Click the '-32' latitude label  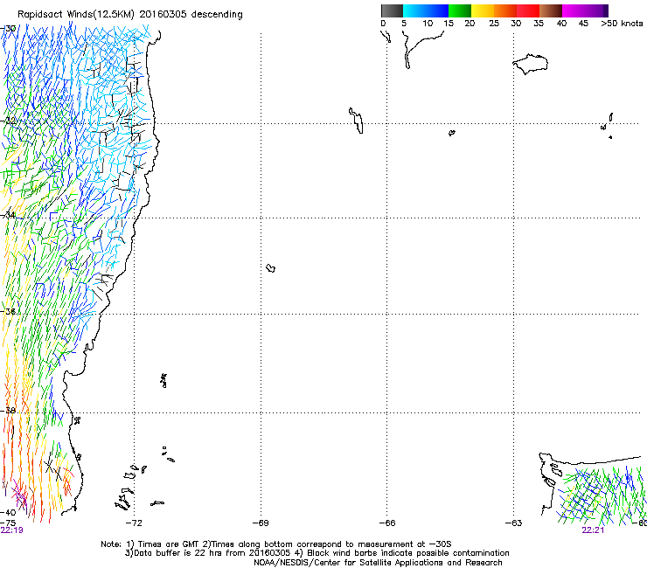tap(8, 121)
